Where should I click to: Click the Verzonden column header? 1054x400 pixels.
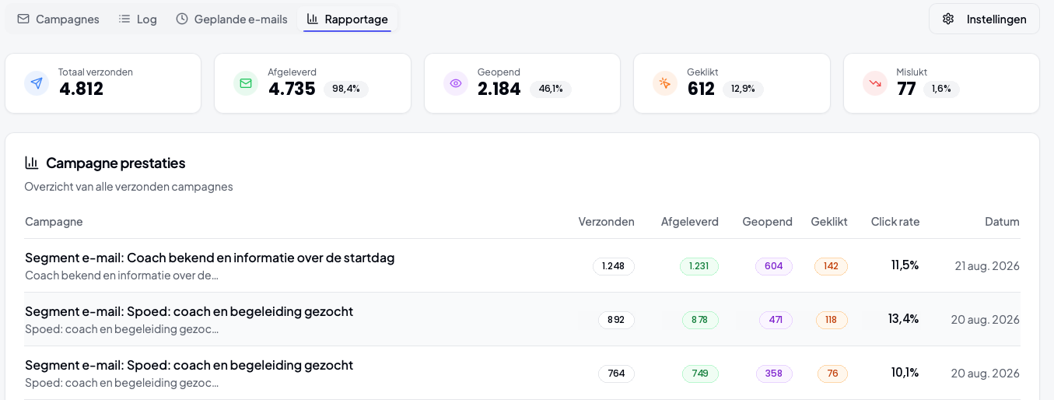(606, 222)
